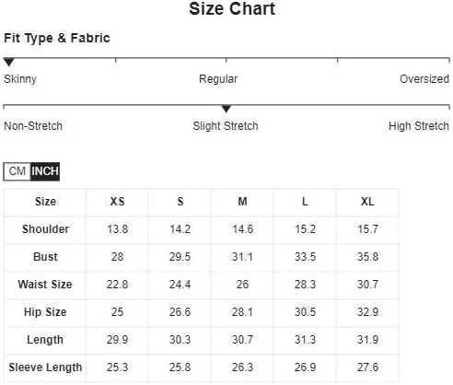Click the Sleeve Length row label
The image size is (453, 385).
click(45, 367)
